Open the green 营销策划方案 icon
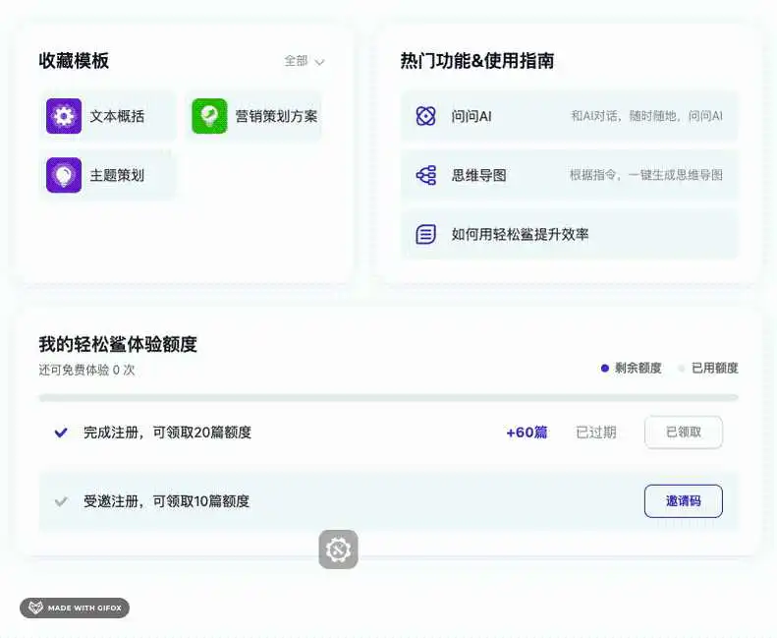The image size is (777, 638). 209,116
